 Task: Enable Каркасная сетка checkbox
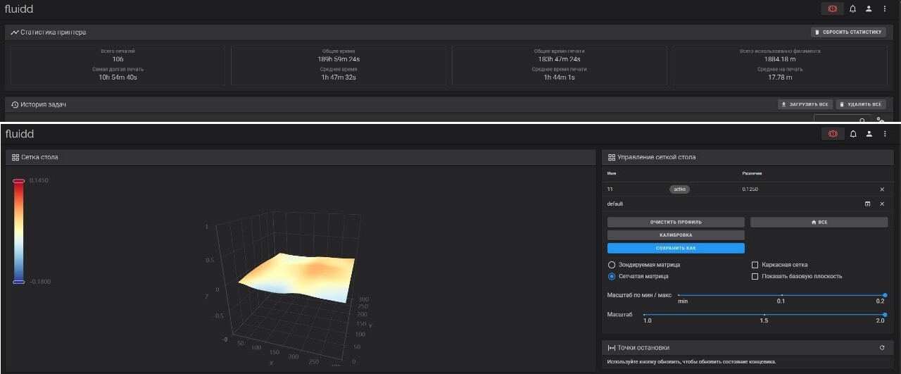pos(755,265)
